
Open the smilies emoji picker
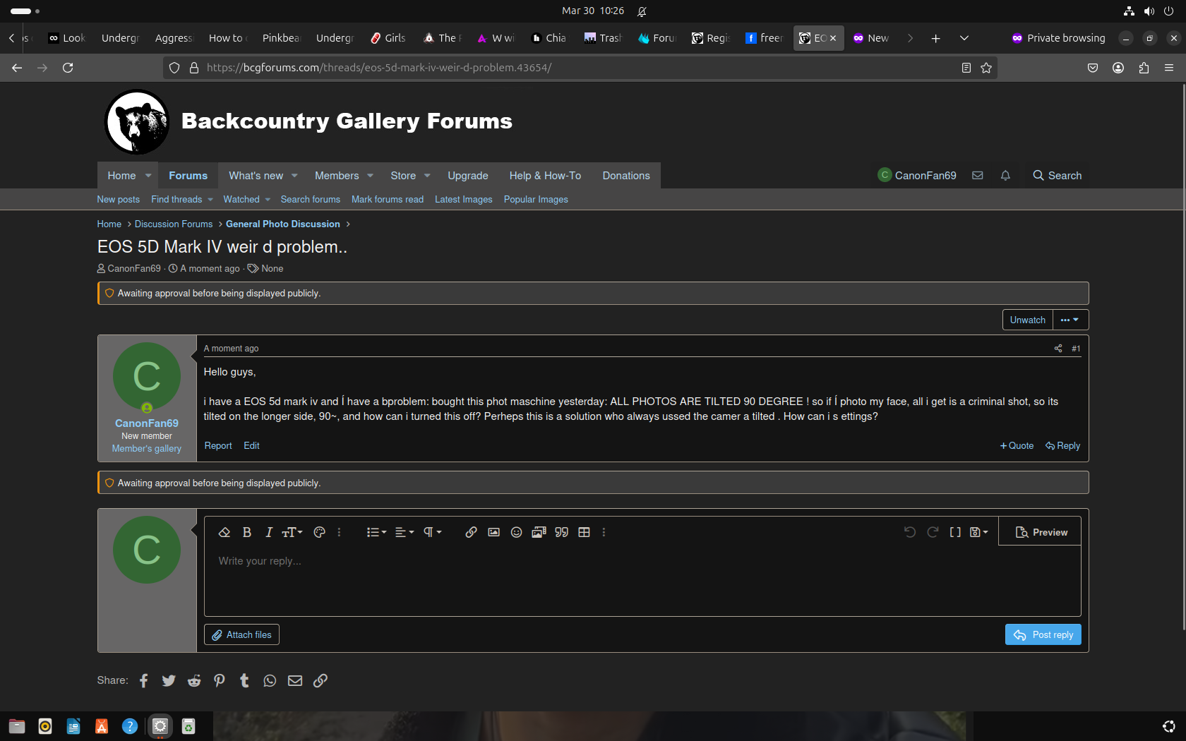tap(516, 532)
